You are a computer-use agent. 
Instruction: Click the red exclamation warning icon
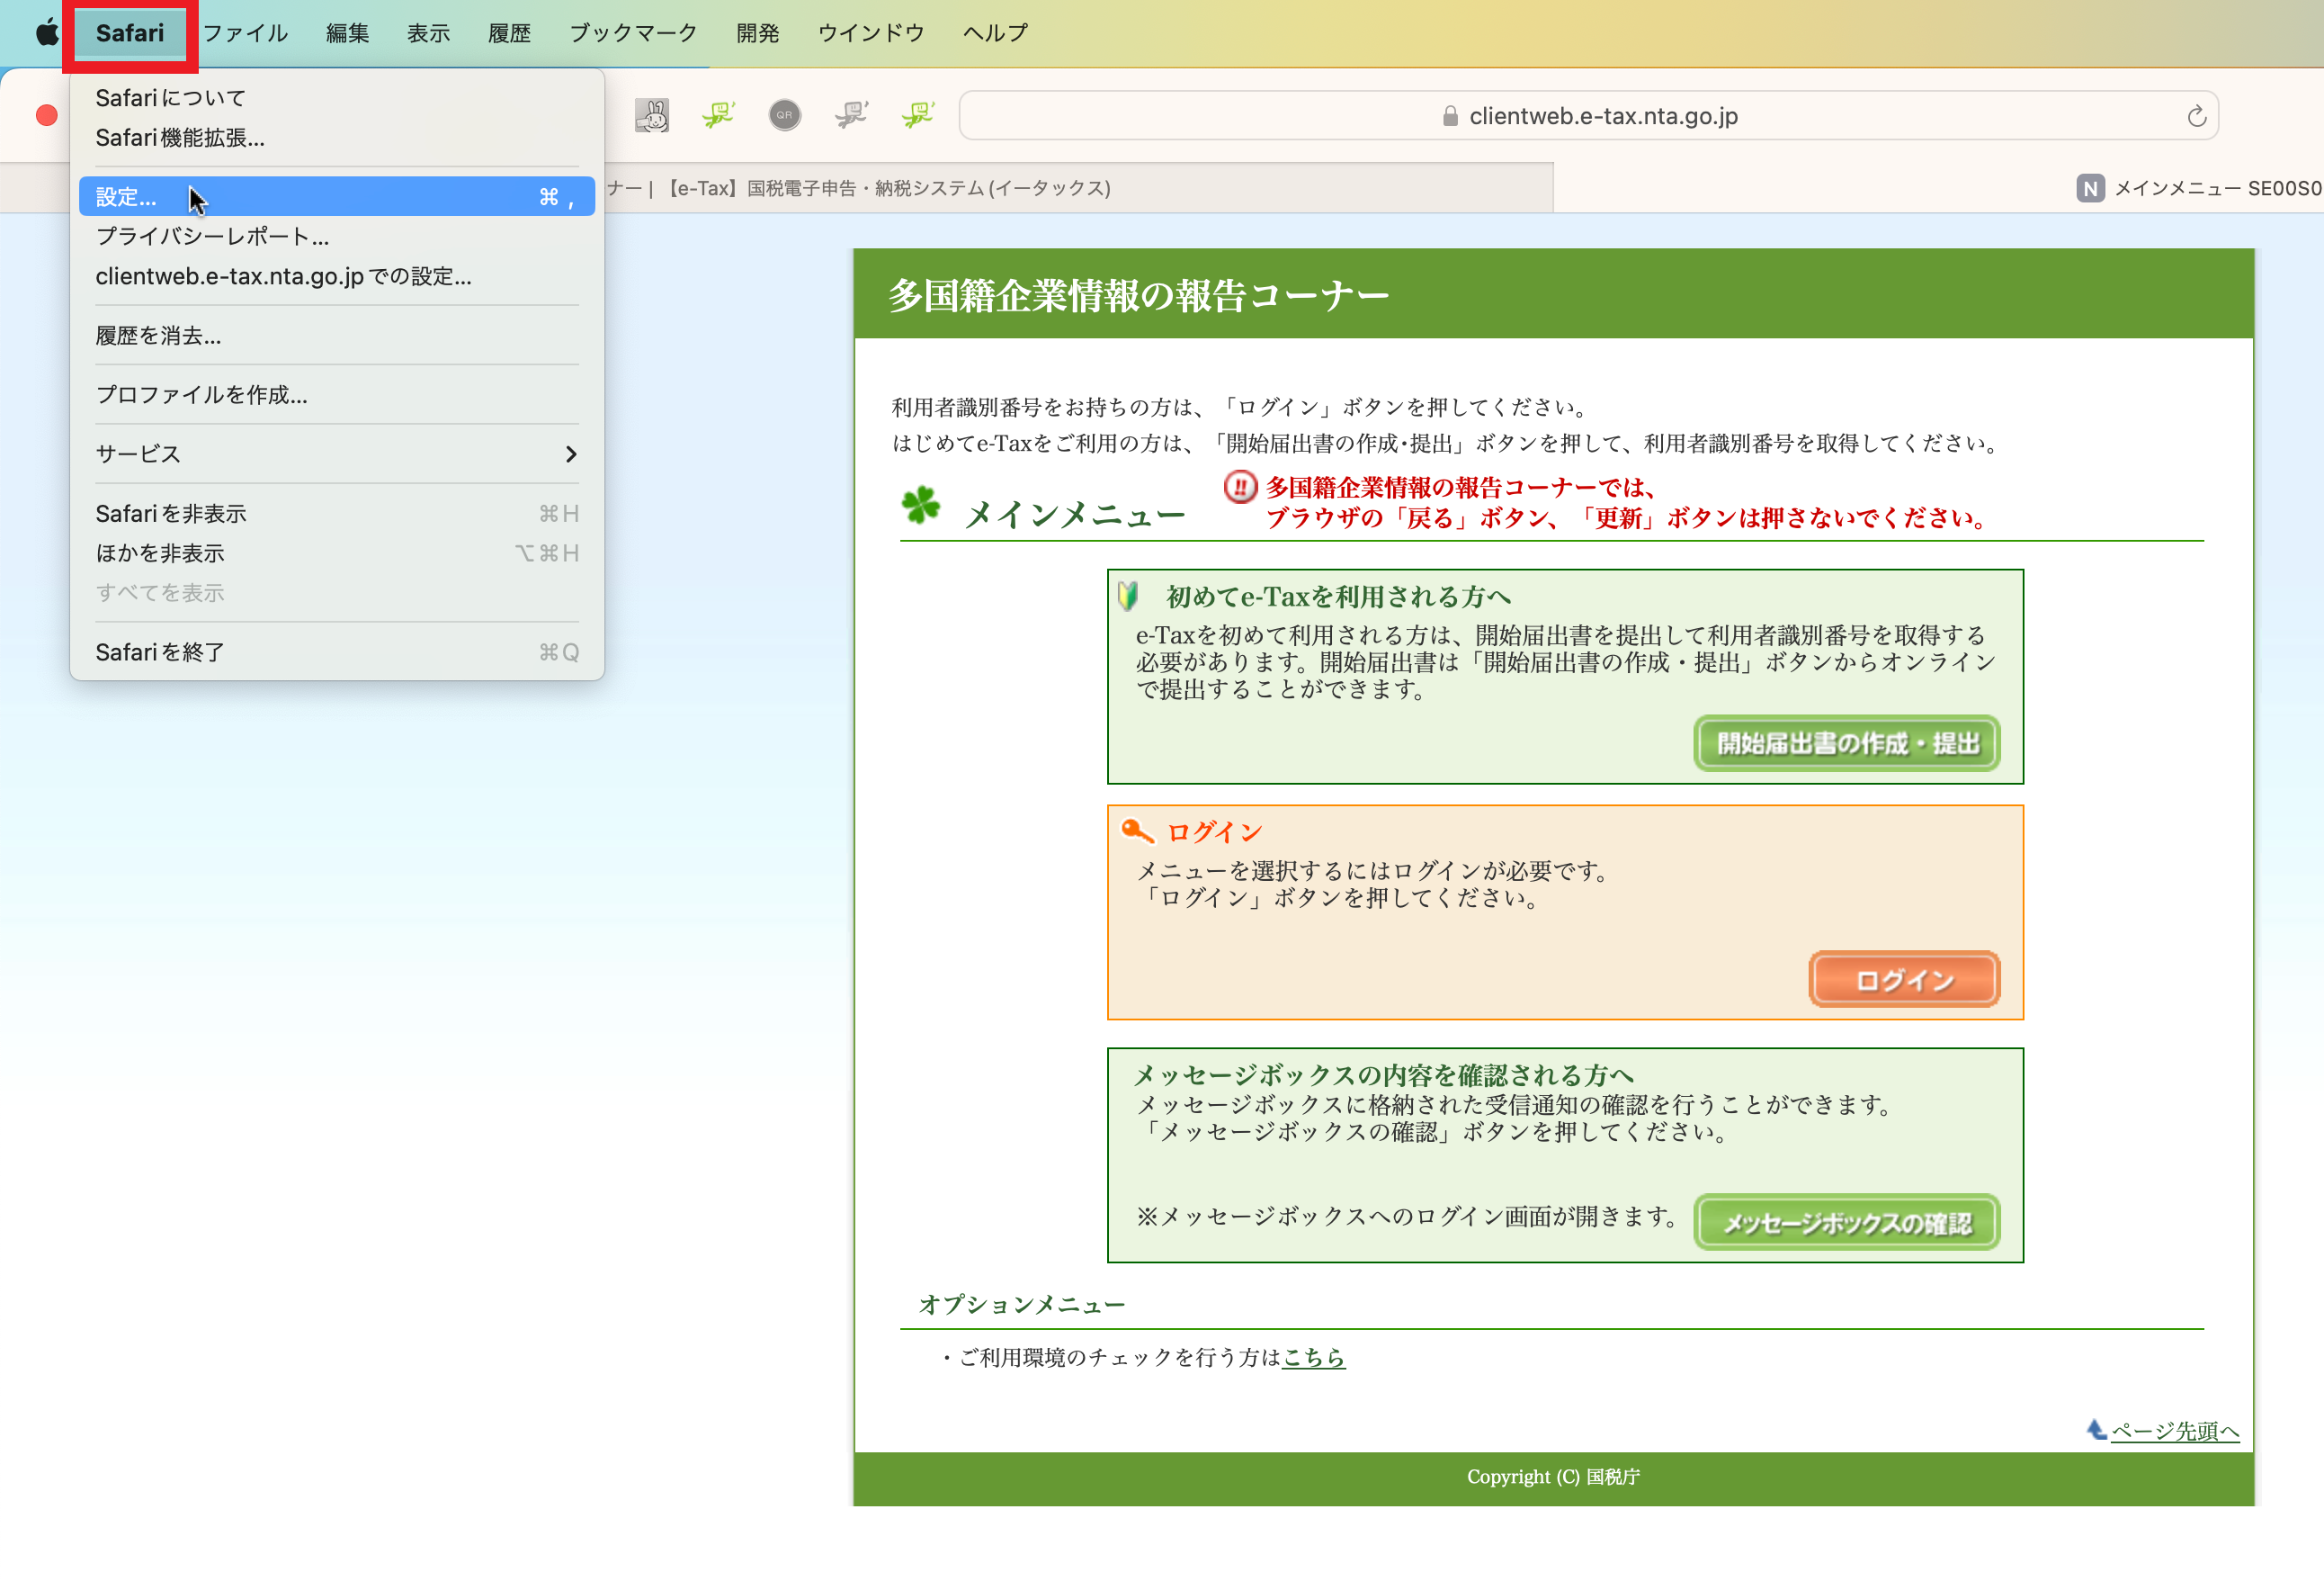tap(1240, 489)
